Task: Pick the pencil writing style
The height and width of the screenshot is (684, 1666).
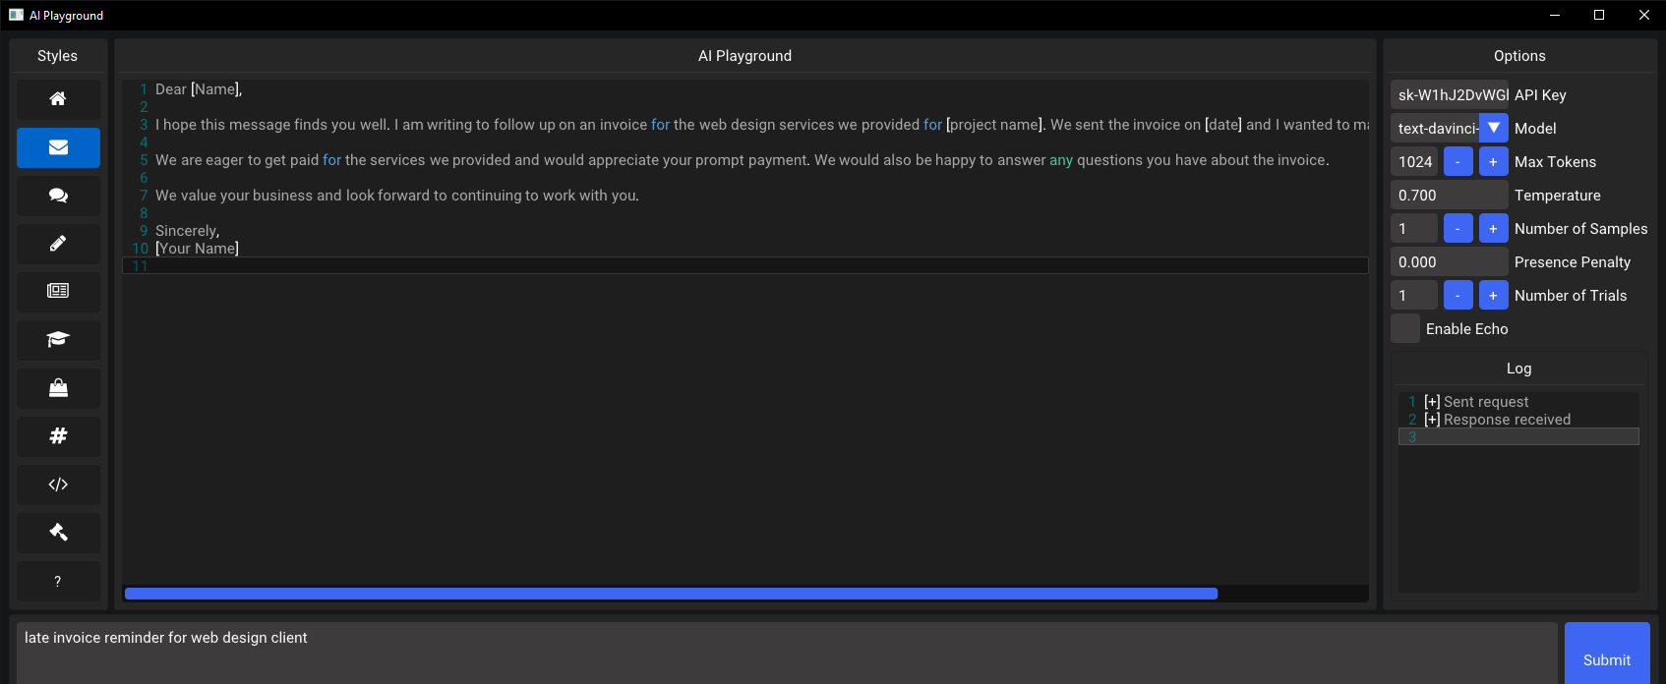Action: (58, 244)
